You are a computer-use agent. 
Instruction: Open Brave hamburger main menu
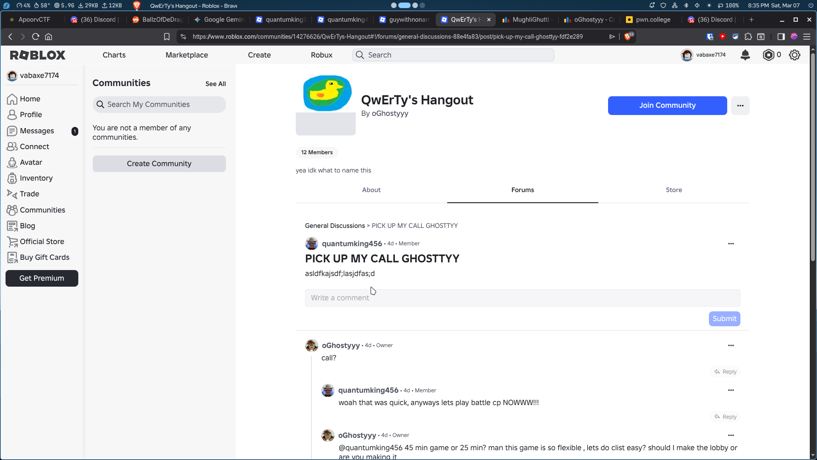807,37
